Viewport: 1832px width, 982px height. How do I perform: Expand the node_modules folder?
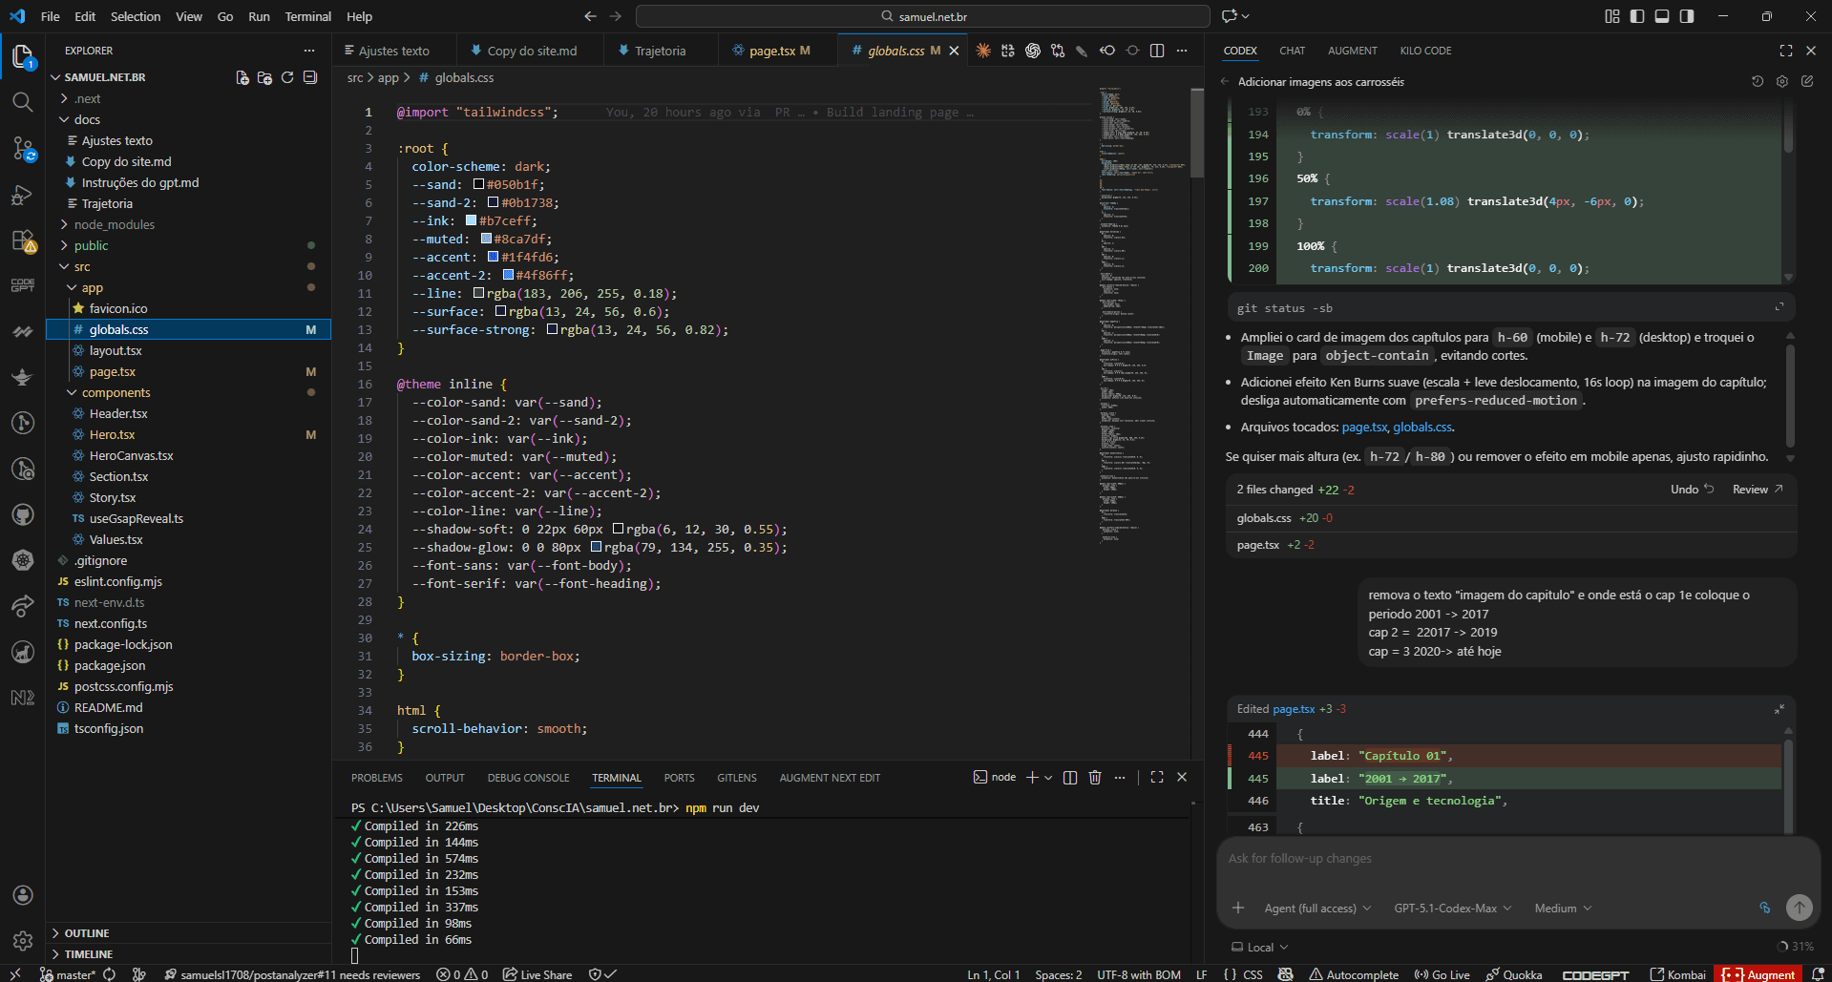click(x=114, y=224)
